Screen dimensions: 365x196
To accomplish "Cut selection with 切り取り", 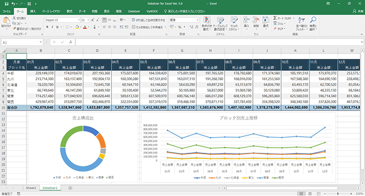I will tap(19, 18).
